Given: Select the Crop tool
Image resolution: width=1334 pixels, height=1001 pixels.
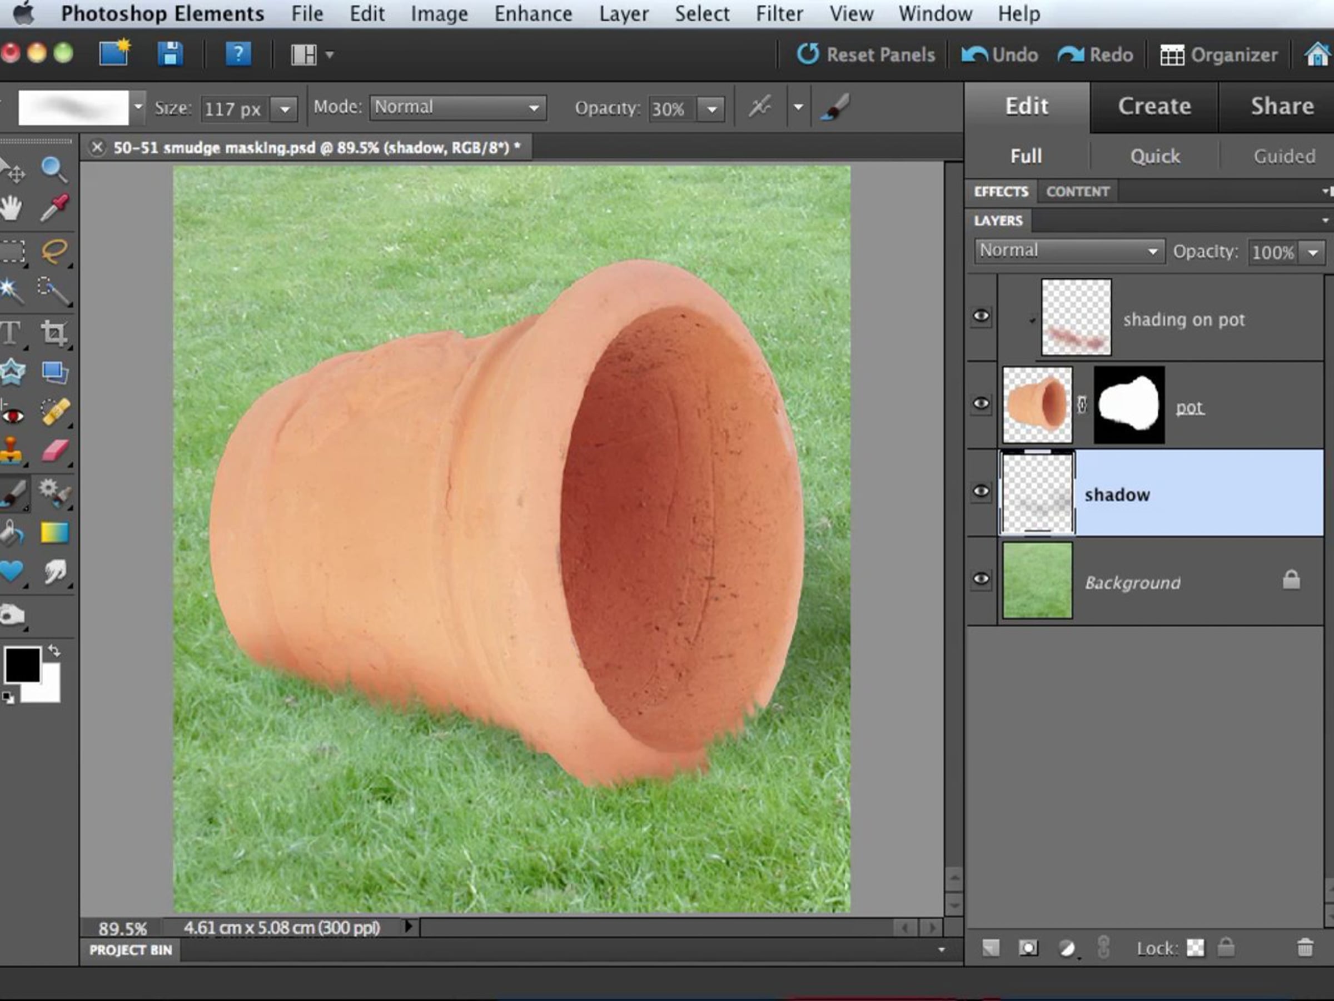Looking at the screenshot, I should (54, 333).
